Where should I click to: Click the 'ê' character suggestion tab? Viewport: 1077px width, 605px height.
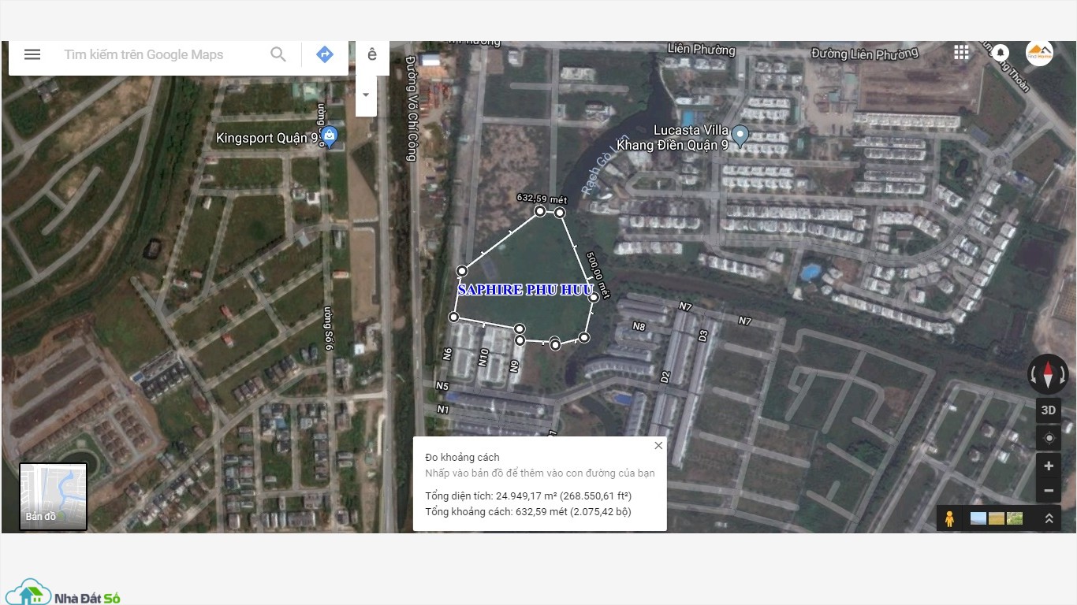coord(372,54)
